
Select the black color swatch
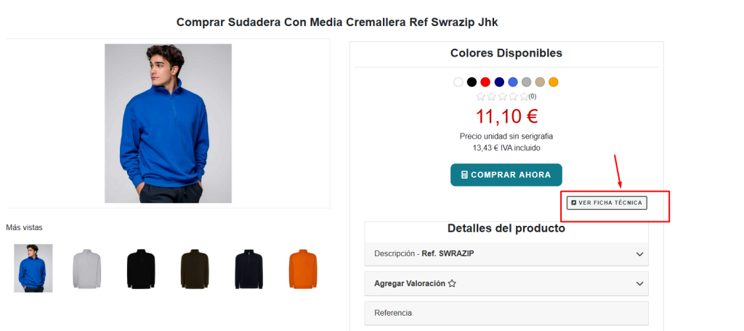pos(472,82)
